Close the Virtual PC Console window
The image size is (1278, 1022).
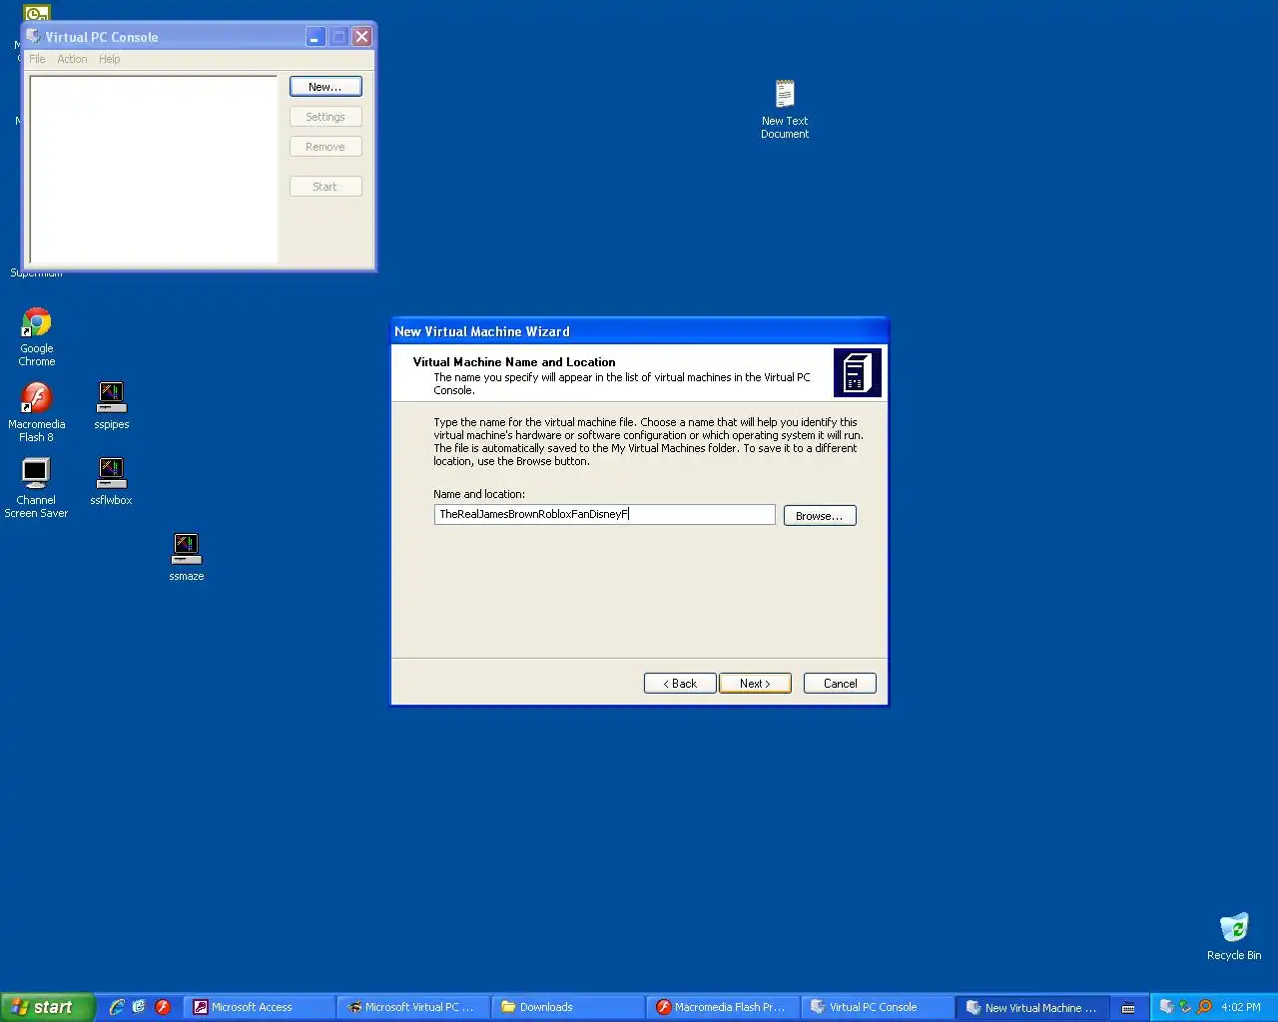(x=362, y=37)
